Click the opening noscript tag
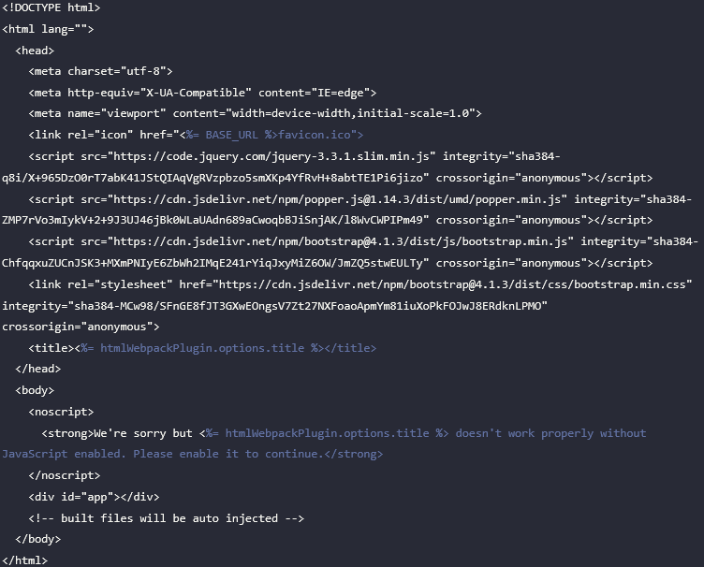 coord(61,412)
